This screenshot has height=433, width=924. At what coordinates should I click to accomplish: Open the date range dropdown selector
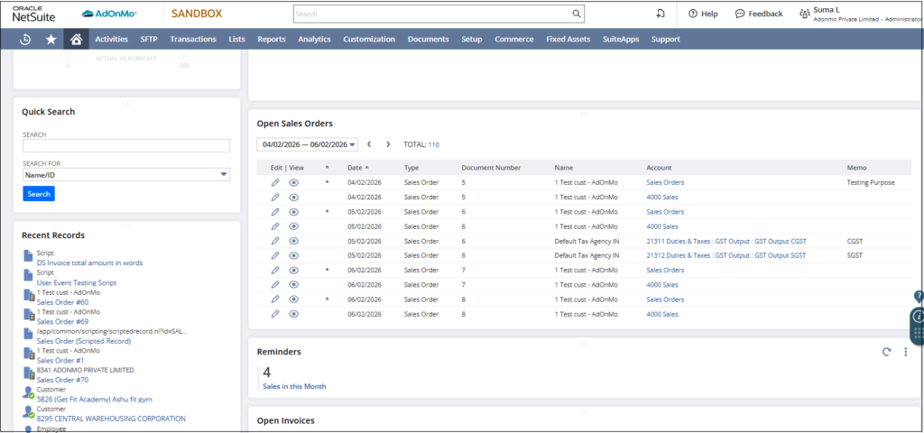coord(352,144)
